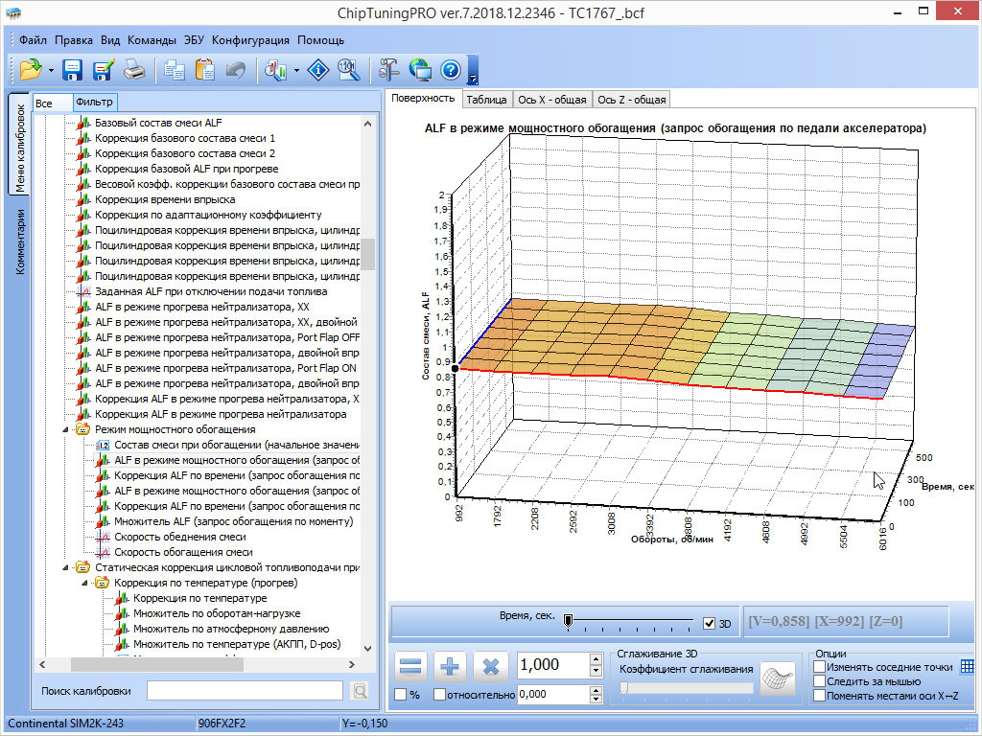982x736 pixels.
Task: Open the ЭБУ menu
Action: click(194, 40)
